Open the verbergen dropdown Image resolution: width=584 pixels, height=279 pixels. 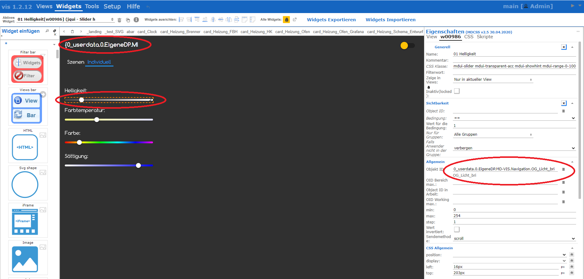tap(514, 148)
